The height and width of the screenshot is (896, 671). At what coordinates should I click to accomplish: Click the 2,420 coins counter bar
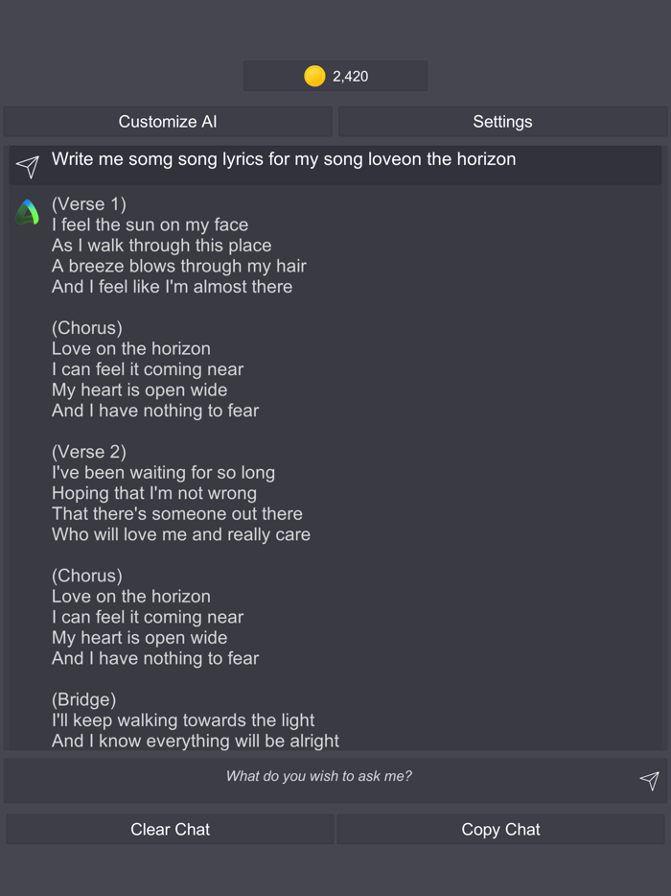pos(335,76)
